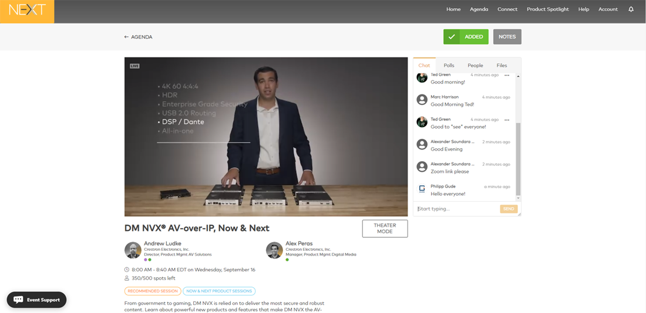Switch to the Files tab
This screenshot has width=646, height=313.
pyautogui.click(x=502, y=66)
